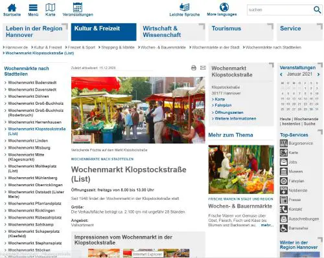Open Wochenmarkt Misburg sidebar link
Viewport: 324px width, 258px height.
point(29,148)
